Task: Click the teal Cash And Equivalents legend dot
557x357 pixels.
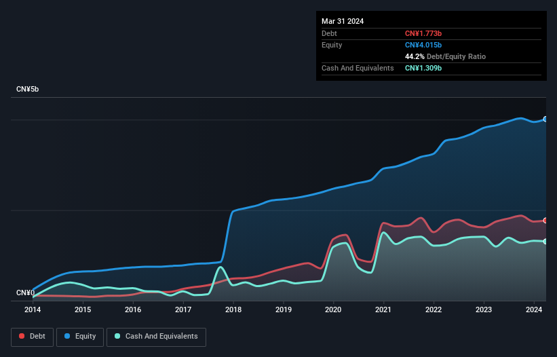Action: point(117,336)
